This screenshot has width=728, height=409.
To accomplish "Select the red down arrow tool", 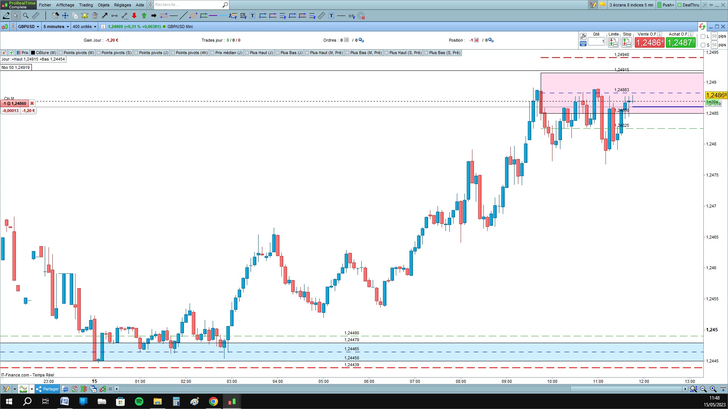I will click(x=134, y=16).
